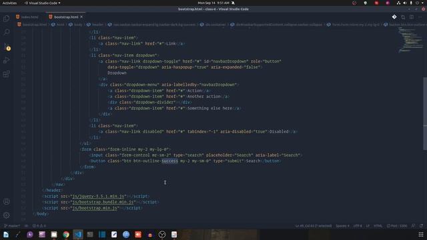Image resolution: width=427 pixels, height=240 pixels.
Task: Split the editor to the right
Action: point(412,17)
